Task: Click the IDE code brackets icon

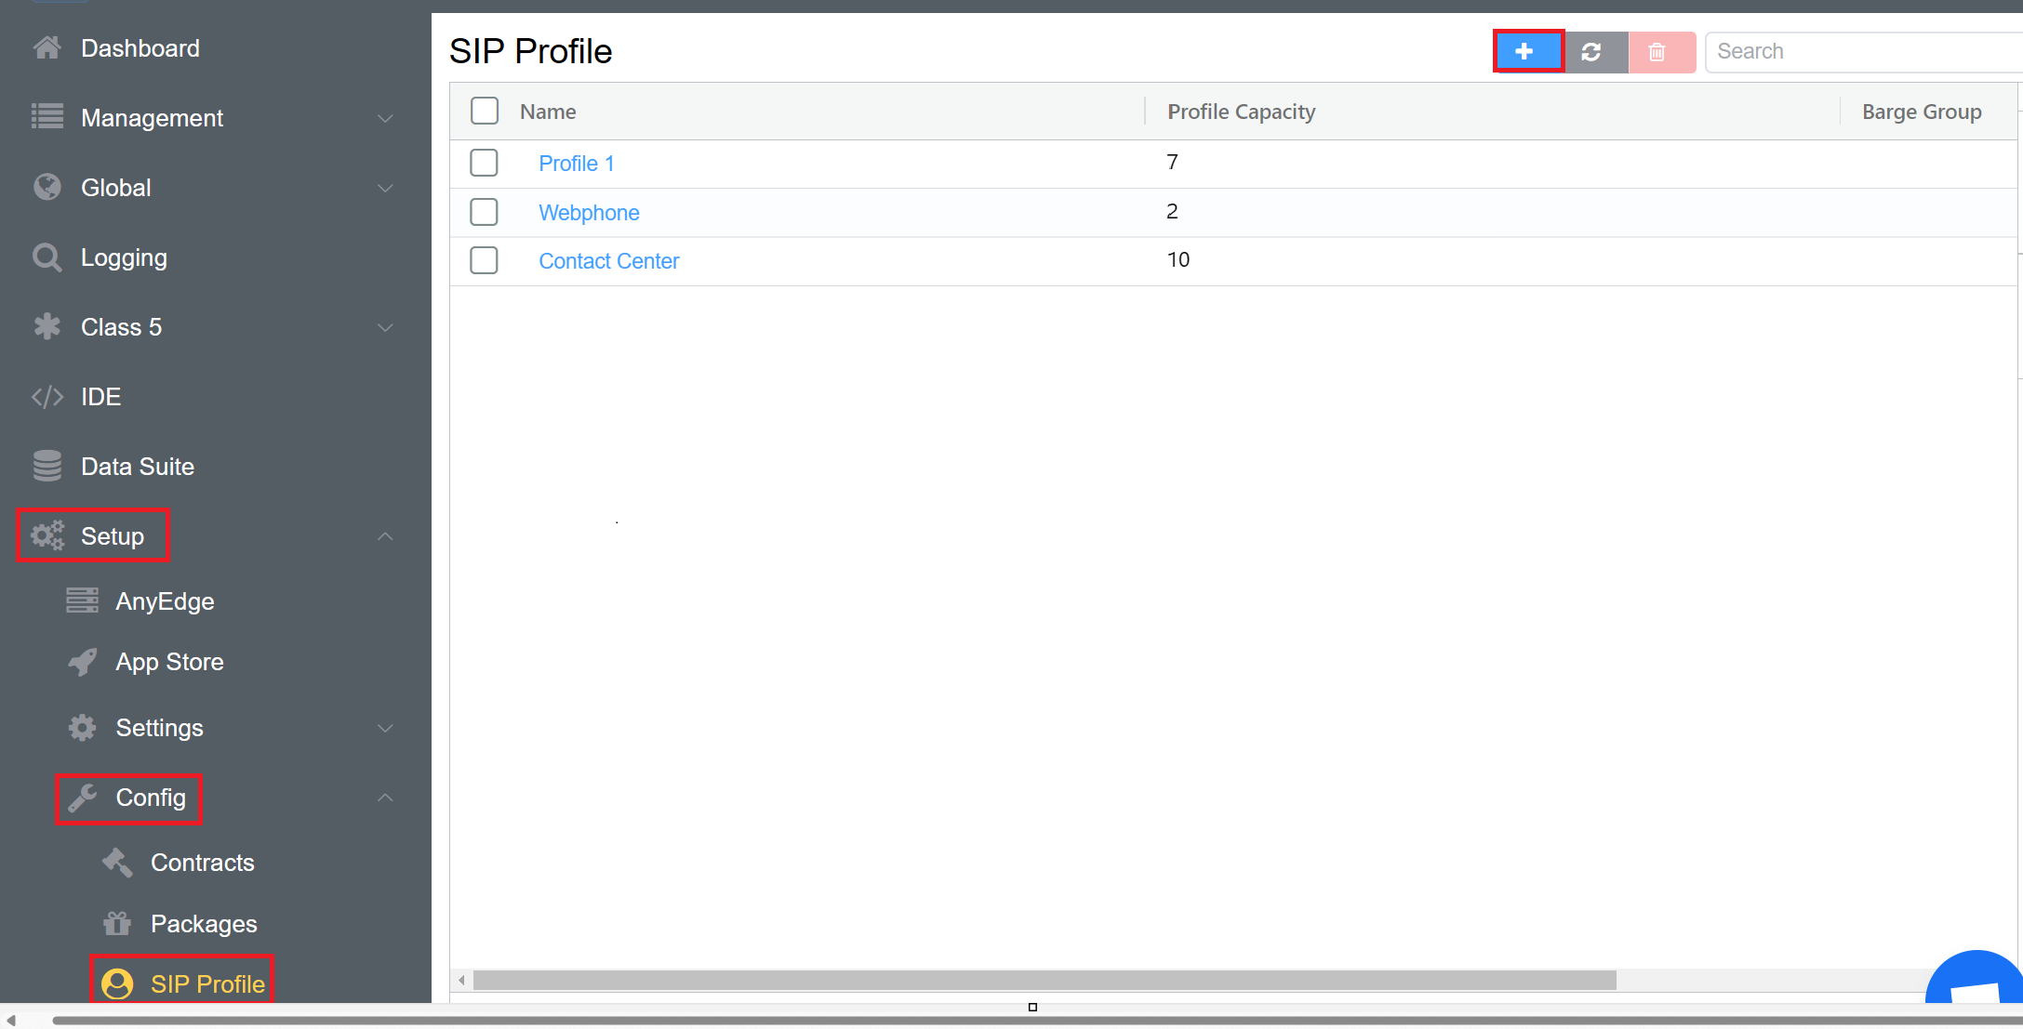Action: point(47,397)
